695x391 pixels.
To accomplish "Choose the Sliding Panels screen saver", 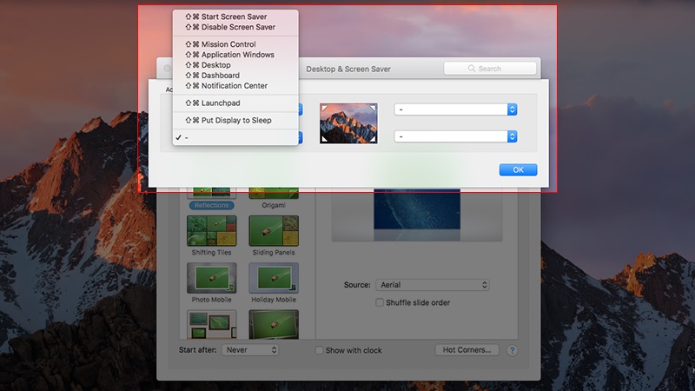I will (x=274, y=230).
